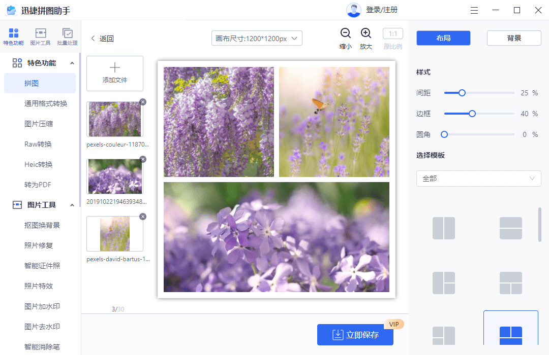549x355 pixels.
Task: Click the 返回 back link
Action: pyautogui.click(x=103, y=39)
